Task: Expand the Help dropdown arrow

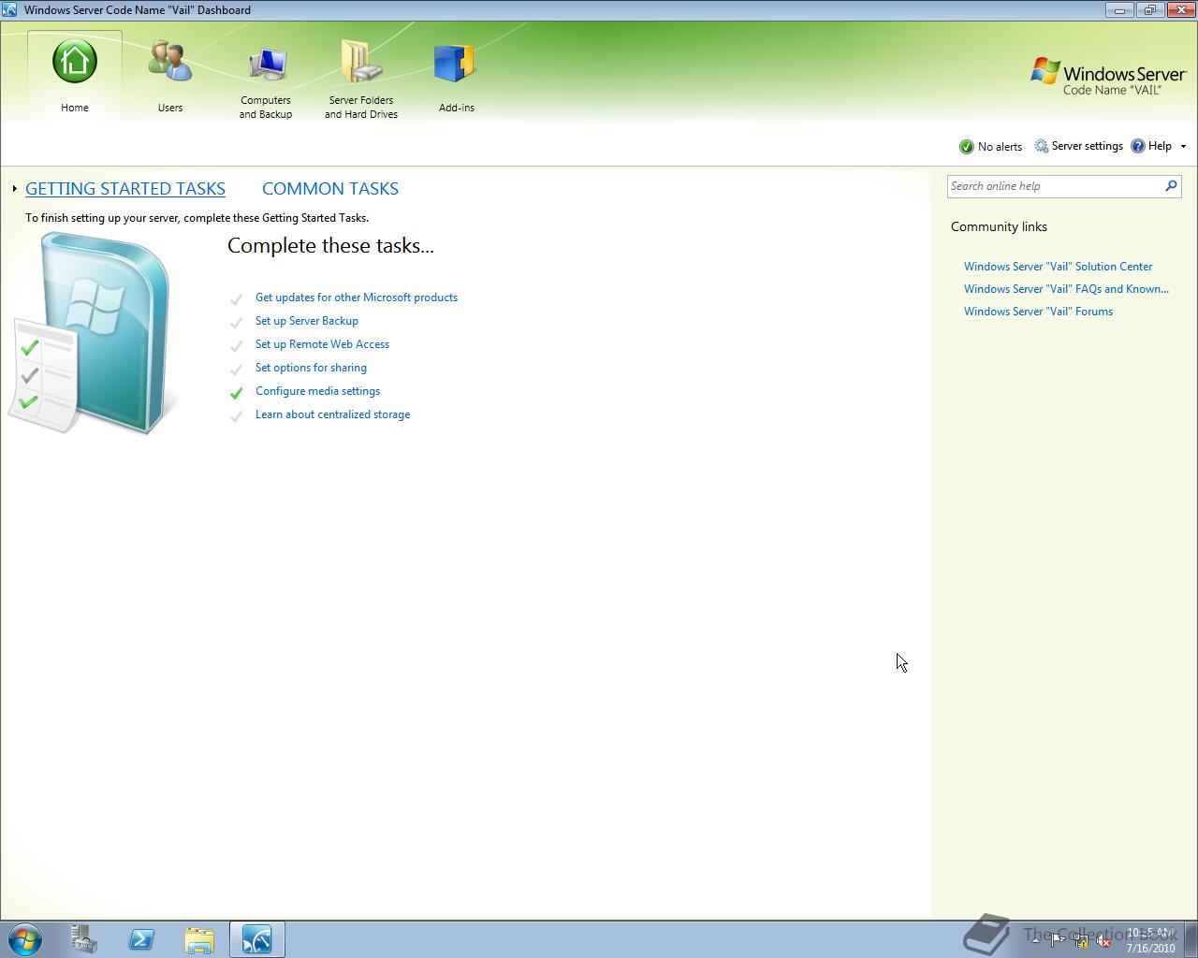Action: 1183,147
